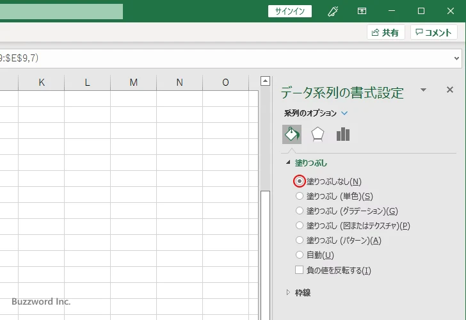Open the Fill & Line paint bucket tab
The height and width of the screenshot is (320, 466).
[x=291, y=134]
